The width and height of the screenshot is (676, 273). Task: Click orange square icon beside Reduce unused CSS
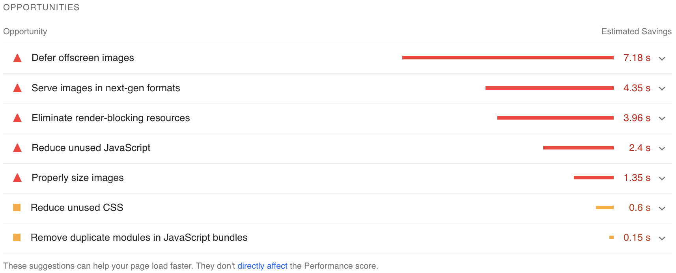[17, 207]
